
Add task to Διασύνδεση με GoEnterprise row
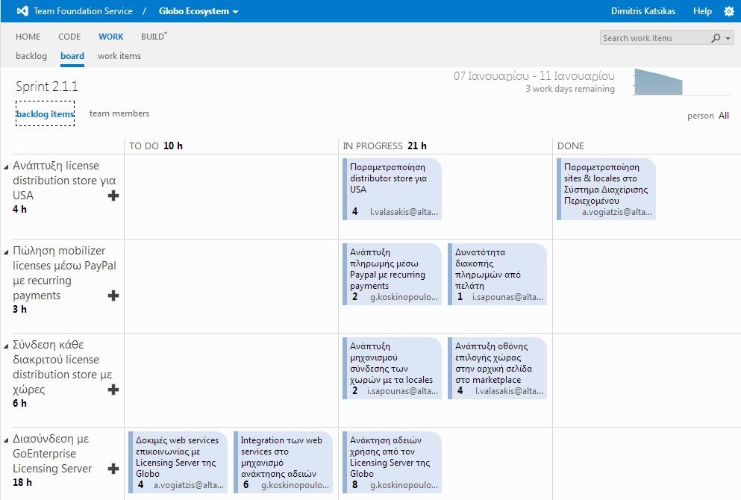point(113,469)
